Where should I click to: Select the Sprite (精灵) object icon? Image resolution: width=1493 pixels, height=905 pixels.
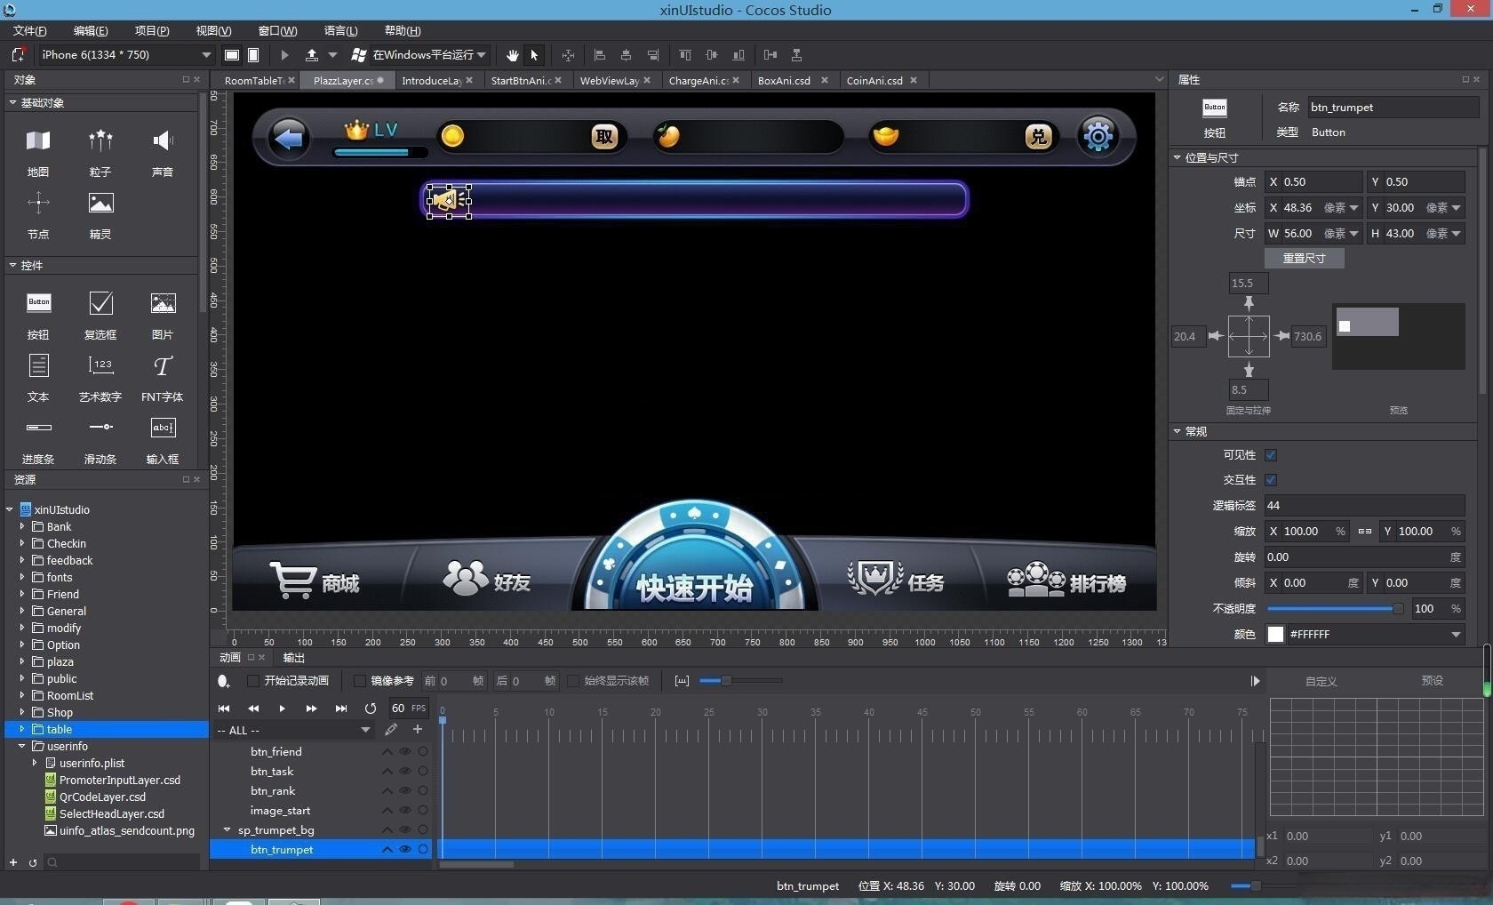tap(100, 203)
